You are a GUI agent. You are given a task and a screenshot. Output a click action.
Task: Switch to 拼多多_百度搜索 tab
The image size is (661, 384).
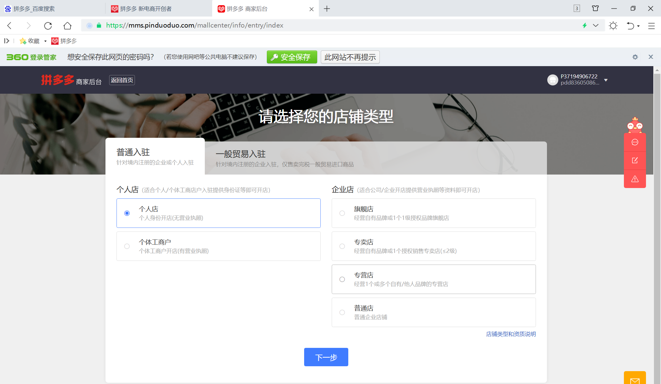(x=52, y=9)
